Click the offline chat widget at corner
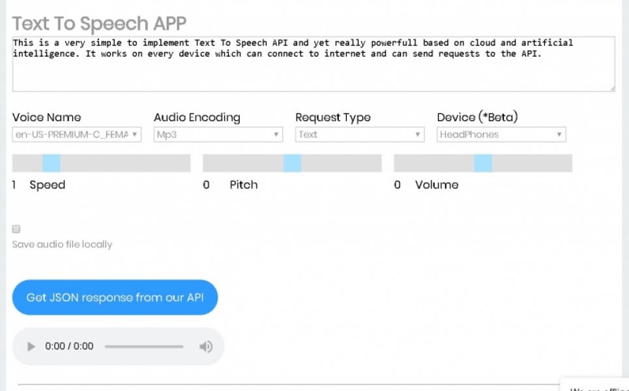This screenshot has width=629, height=391. [596, 386]
